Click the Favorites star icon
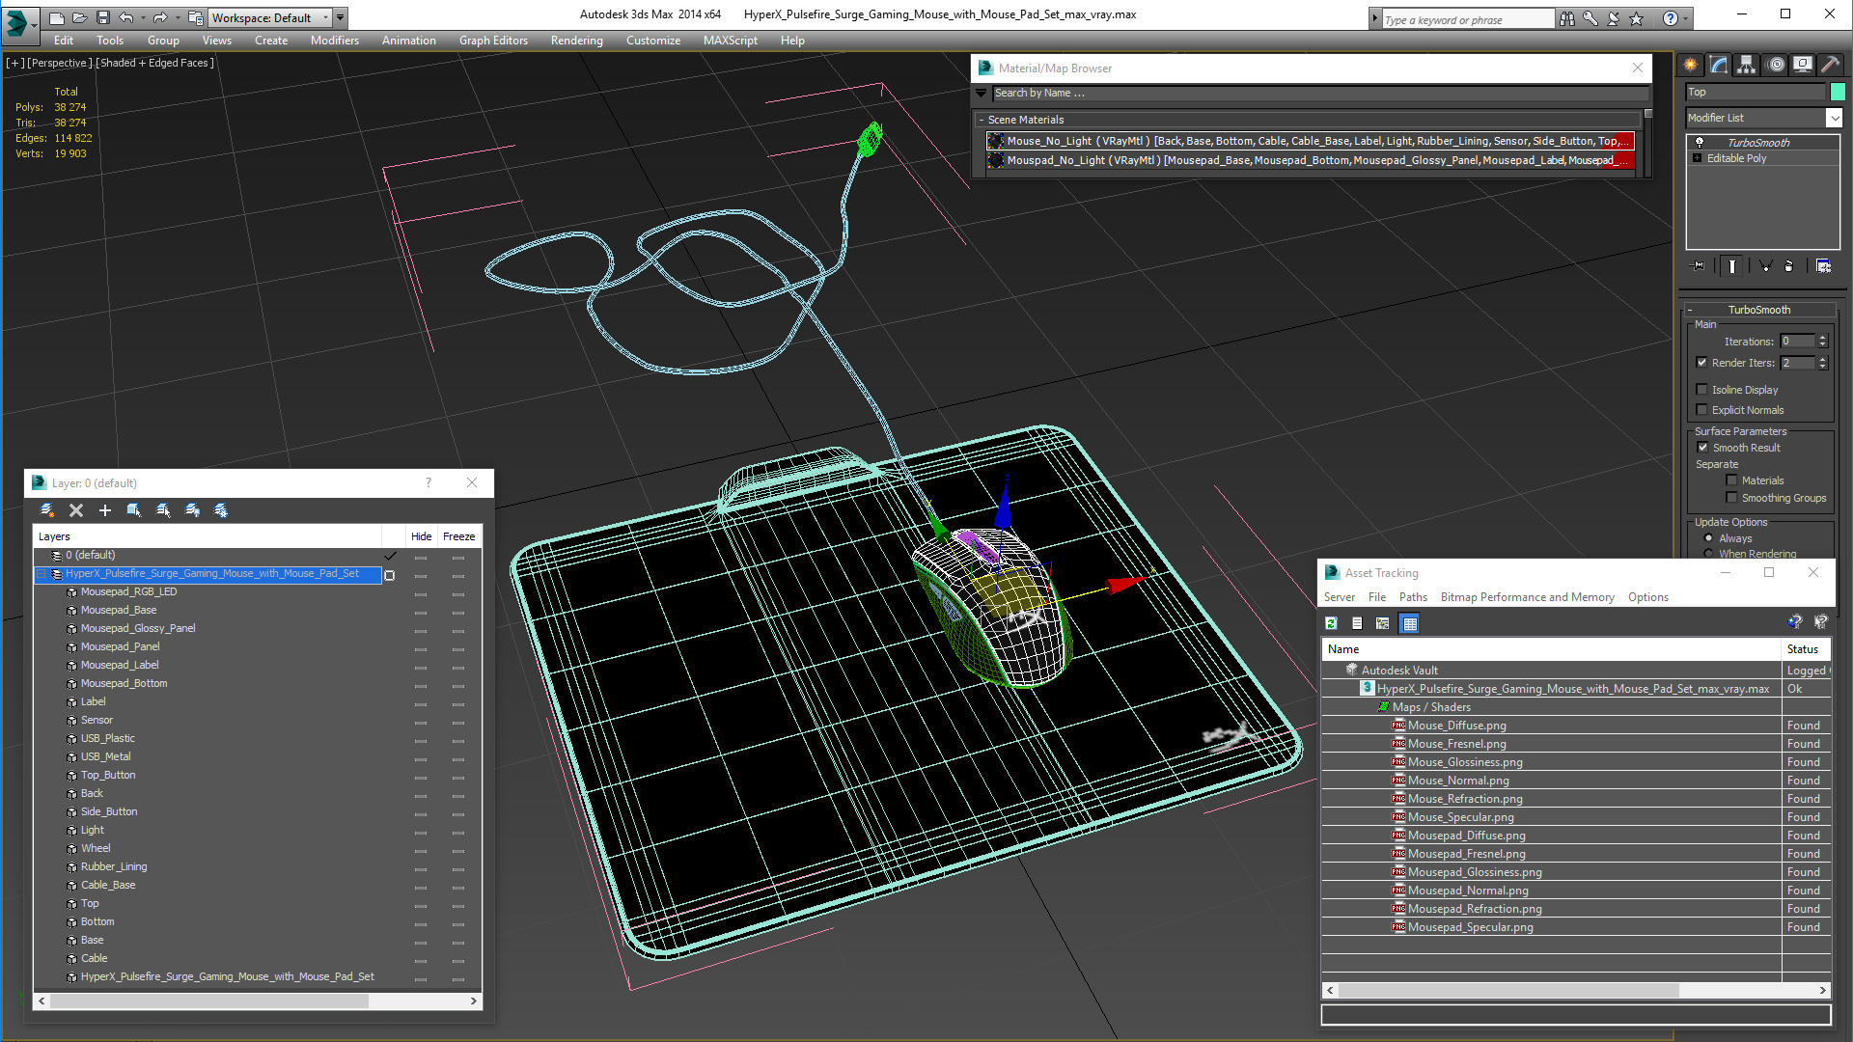This screenshot has height=1042, width=1853. [x=1636, y=18]
